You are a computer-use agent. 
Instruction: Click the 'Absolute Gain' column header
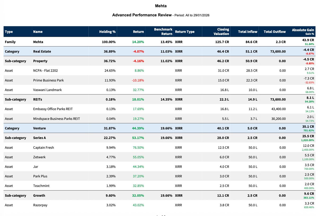(303, 30)
